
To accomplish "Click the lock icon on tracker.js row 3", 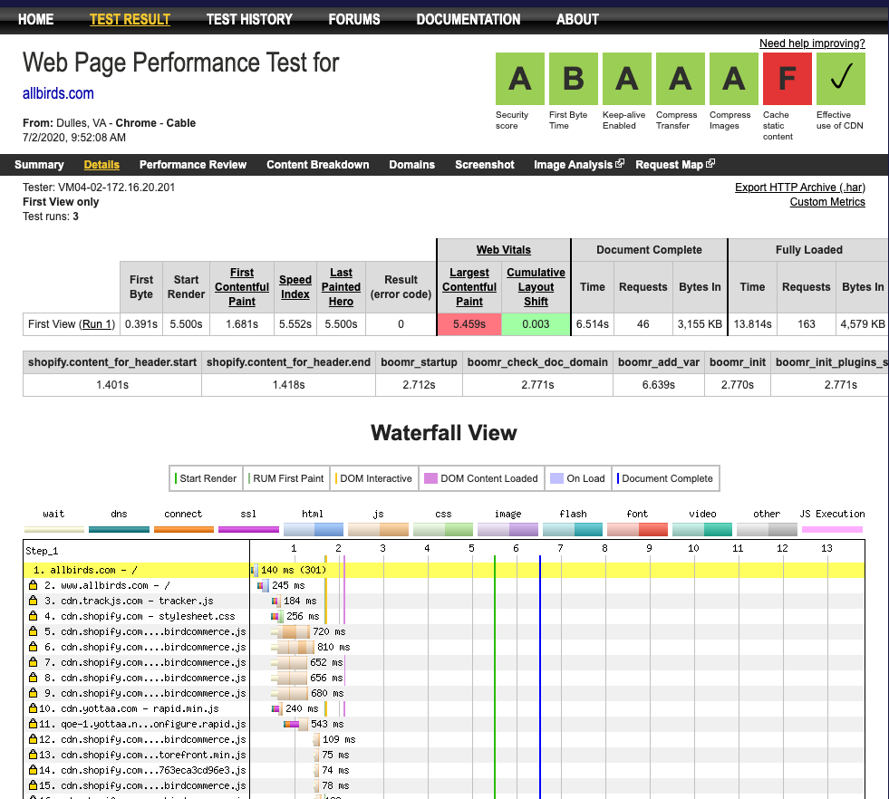I will point(33,600).
